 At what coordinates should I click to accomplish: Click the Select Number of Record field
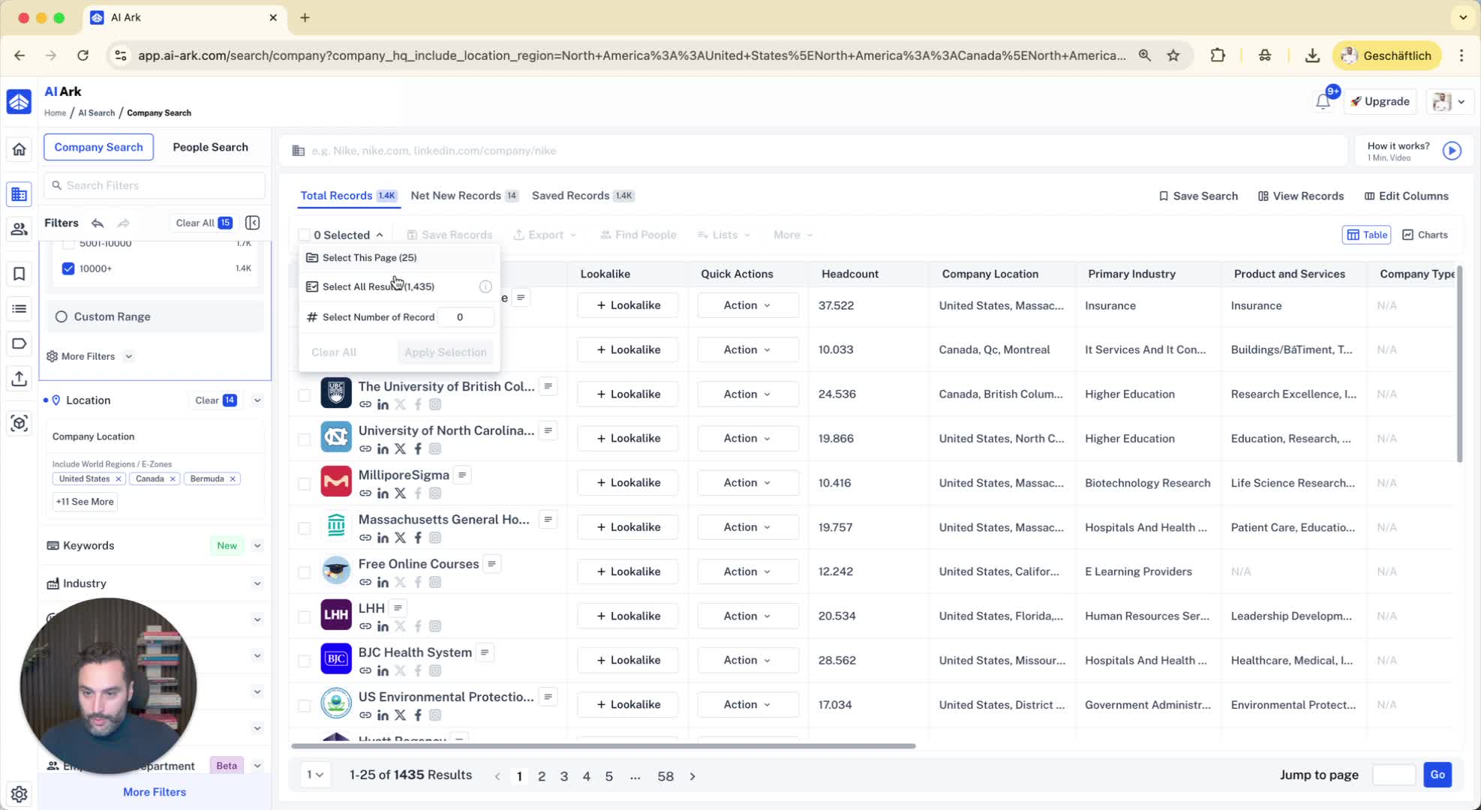(465, 317)
